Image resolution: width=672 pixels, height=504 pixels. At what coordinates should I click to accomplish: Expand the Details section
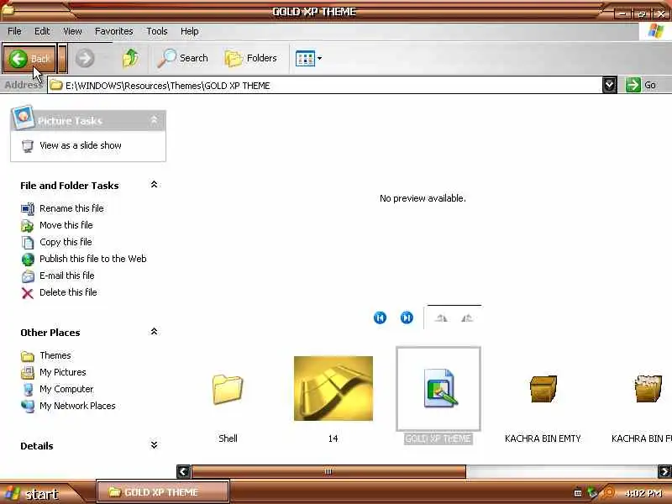click(x=154, y=445)
